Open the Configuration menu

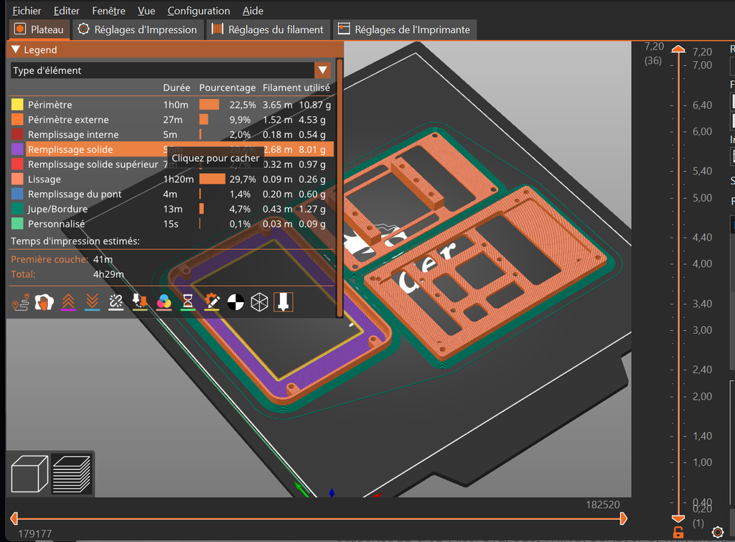tap(199, 11)
